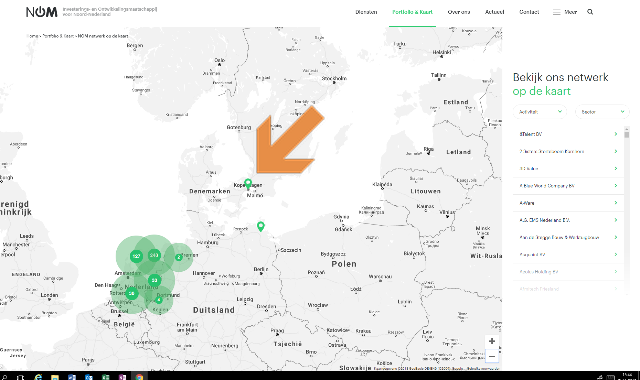Screen dimensions: 640x380
Task: Click the Meer label in the navigation
Action: point(570,12)
